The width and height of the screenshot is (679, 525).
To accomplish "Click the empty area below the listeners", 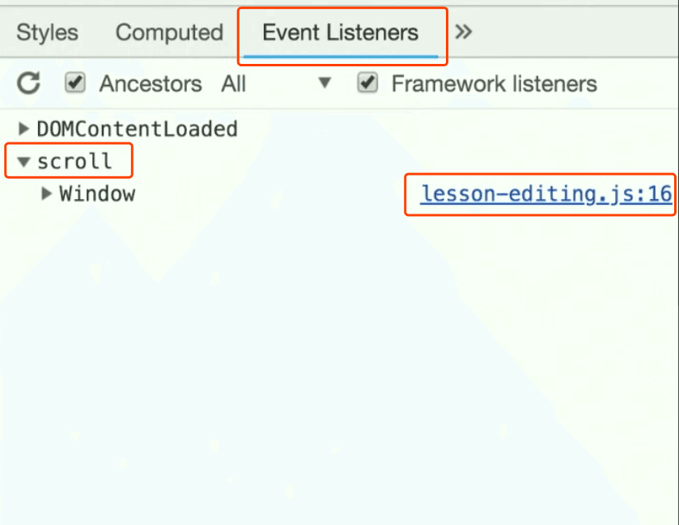I will 340,368.
